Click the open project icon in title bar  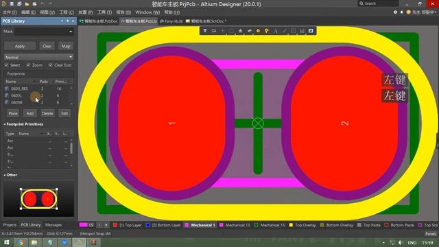coord(34,4)
